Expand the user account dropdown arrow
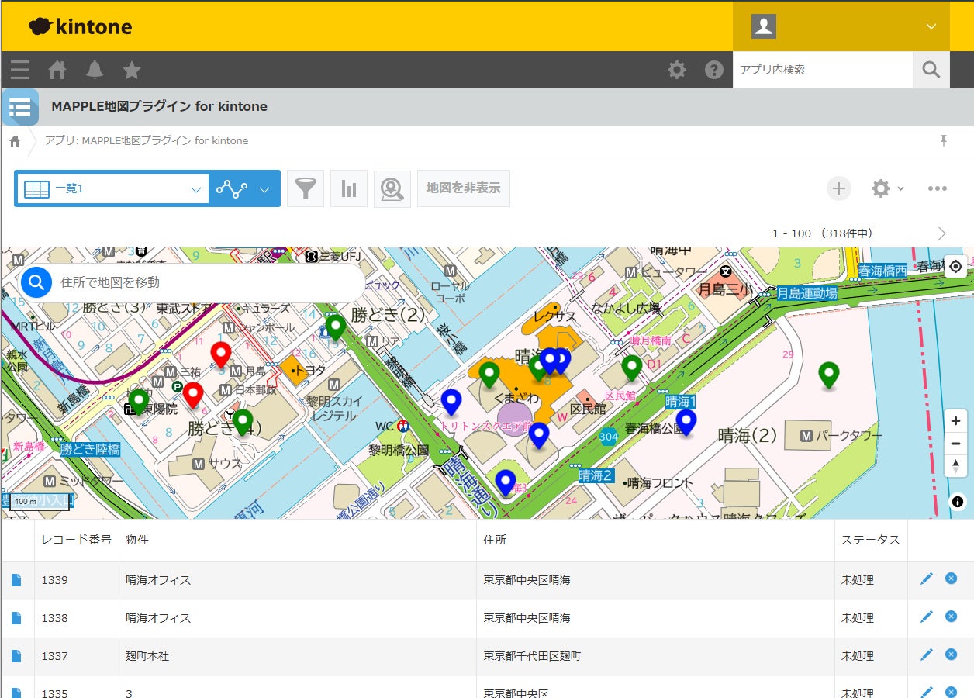The image size is (974, 698). (x=931, y=26)
